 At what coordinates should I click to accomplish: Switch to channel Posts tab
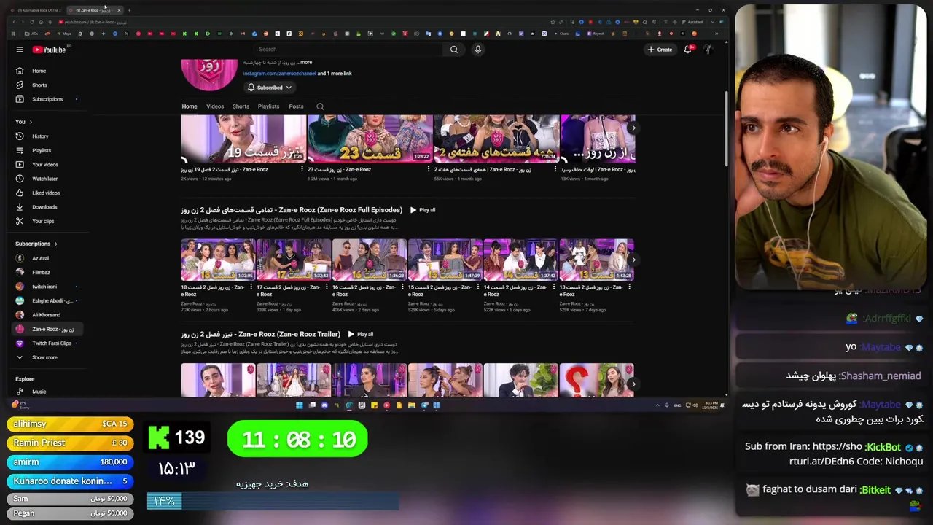[x=296, y=106]
